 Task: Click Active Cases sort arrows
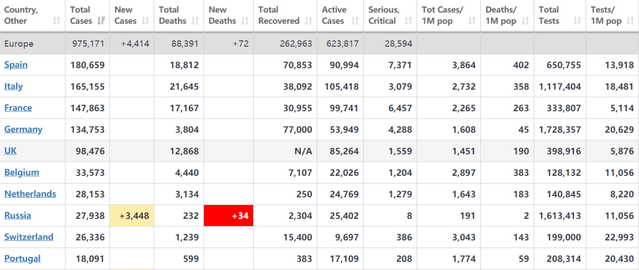tap(355, 21)
